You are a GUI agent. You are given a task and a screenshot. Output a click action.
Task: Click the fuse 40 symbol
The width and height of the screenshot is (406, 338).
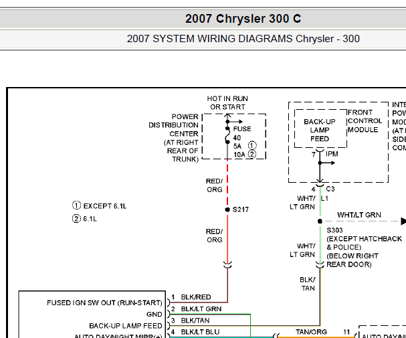[227, 135]
